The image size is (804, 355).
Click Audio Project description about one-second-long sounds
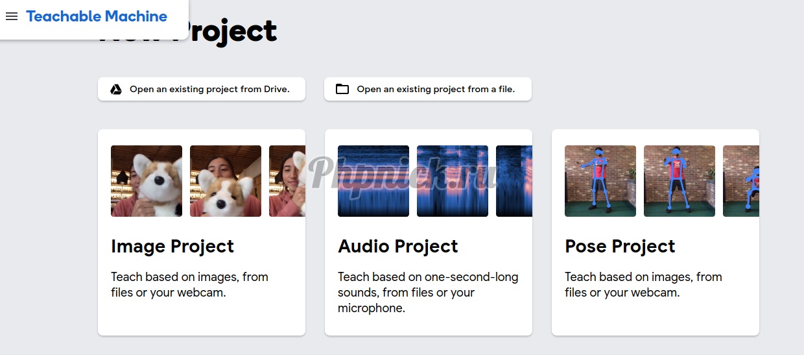tap(428, 293)
